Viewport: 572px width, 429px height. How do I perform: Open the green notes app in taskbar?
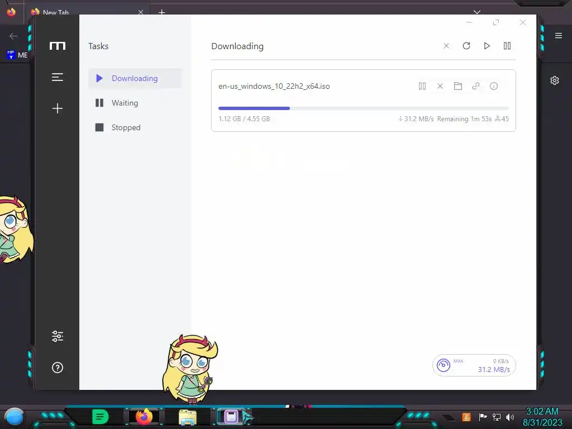[101, 417]
